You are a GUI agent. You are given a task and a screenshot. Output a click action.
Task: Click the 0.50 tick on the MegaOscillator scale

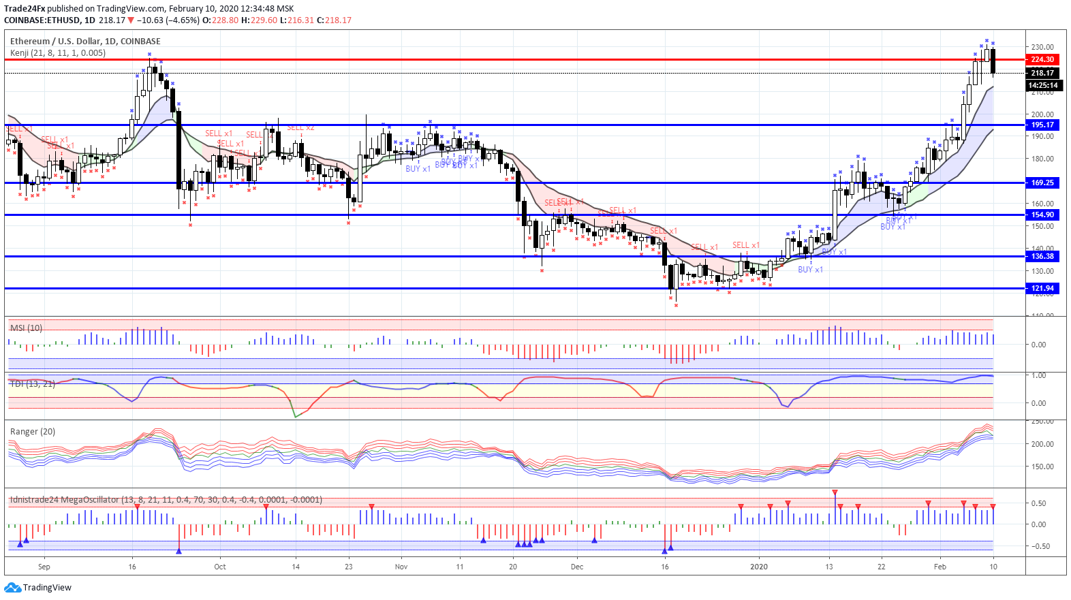tap(1039, 503)
